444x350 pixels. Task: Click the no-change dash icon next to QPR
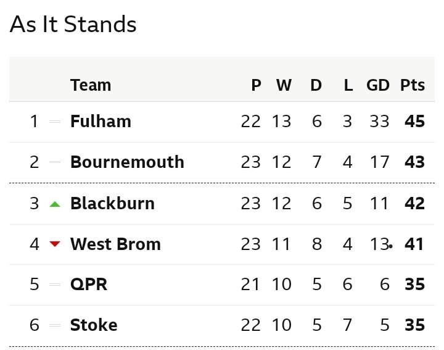click(x=55, y=284)
